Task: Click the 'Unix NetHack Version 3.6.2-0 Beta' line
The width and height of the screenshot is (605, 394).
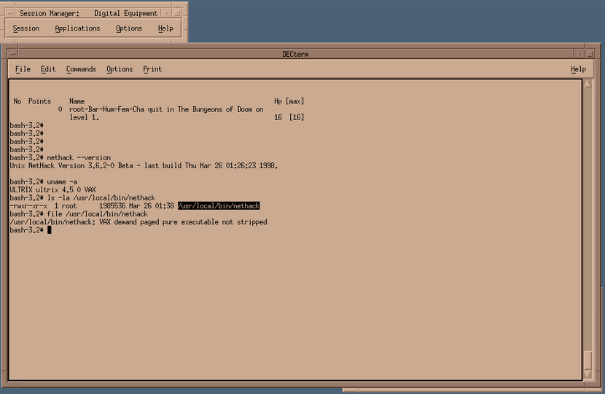Action: tap(144, 166)
